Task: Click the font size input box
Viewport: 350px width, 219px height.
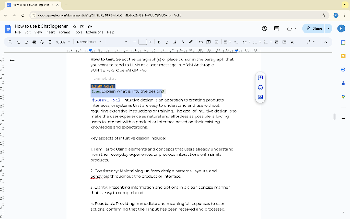Action: [142, 42]
